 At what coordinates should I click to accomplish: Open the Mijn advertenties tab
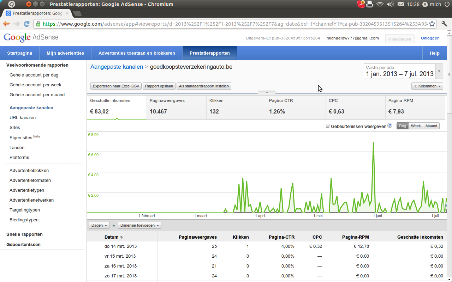[65, 53]
